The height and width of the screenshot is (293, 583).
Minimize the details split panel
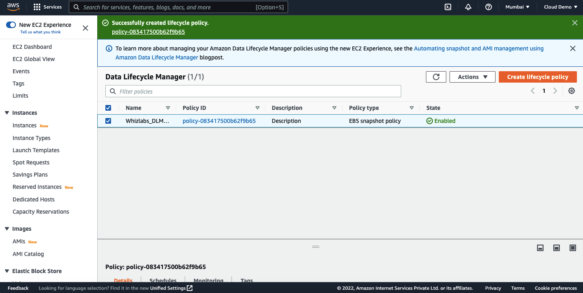coord(540,248)
